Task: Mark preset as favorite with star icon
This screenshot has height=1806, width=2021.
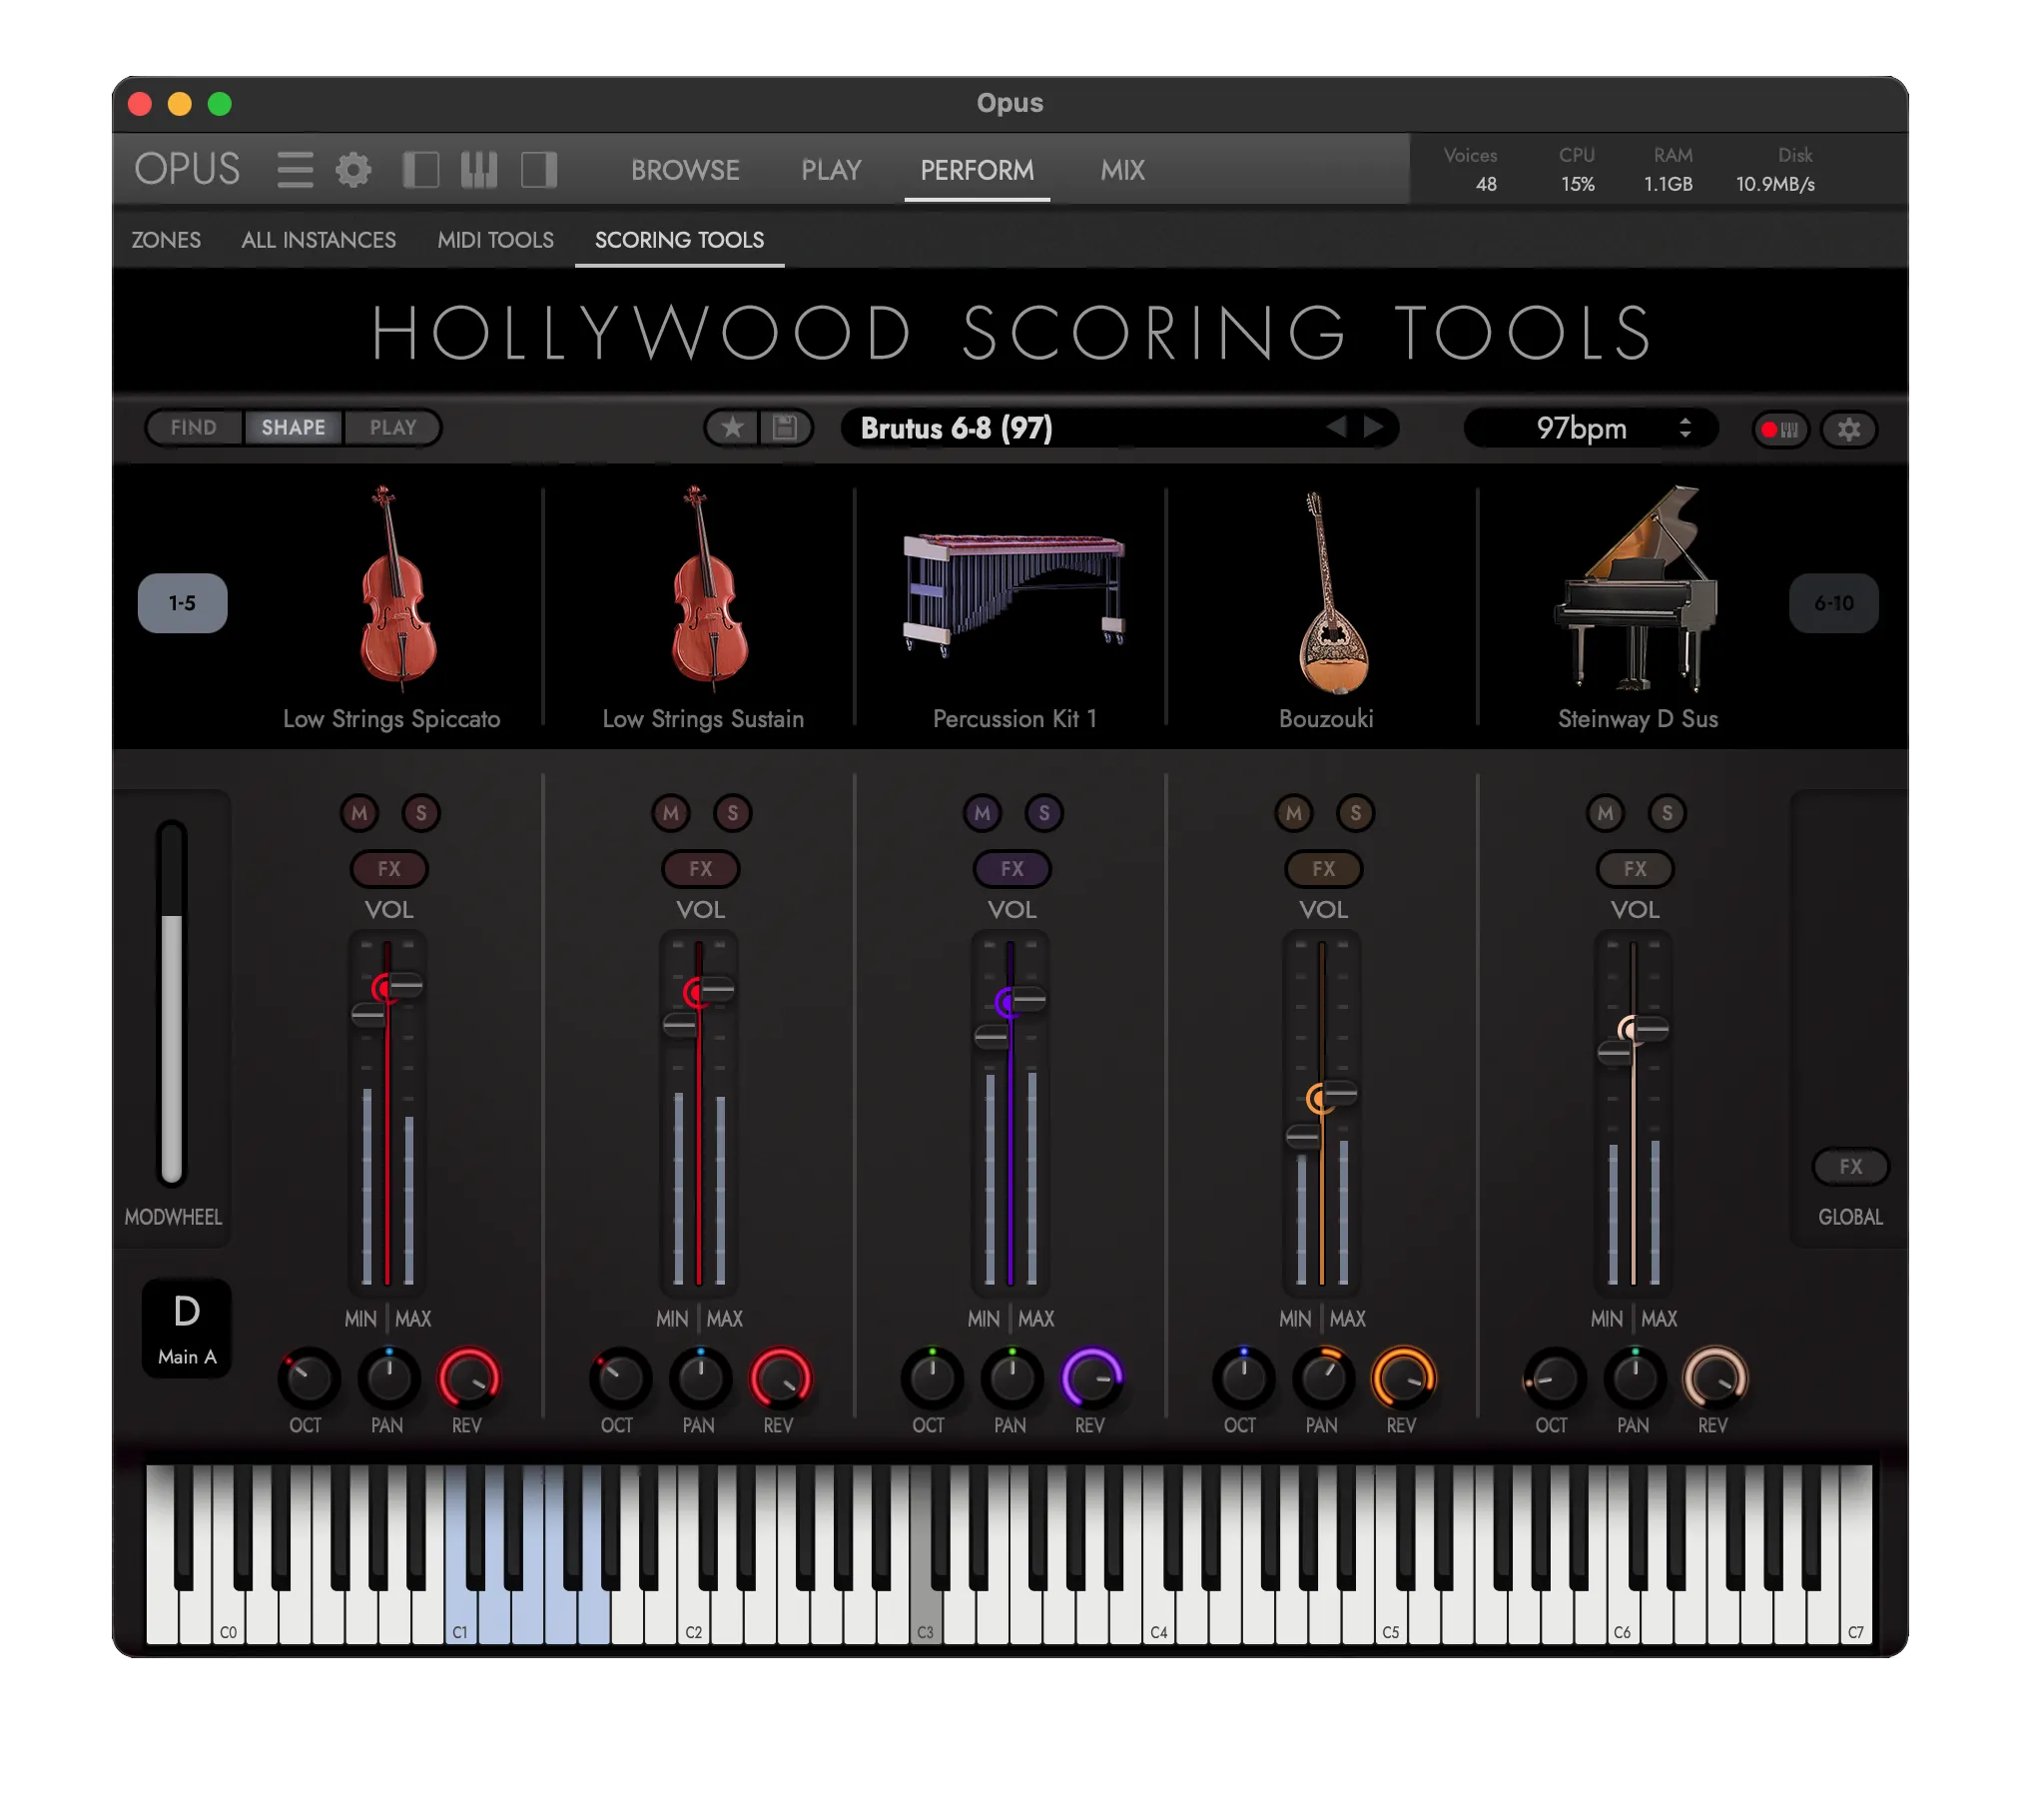Action: pos(732,429)
